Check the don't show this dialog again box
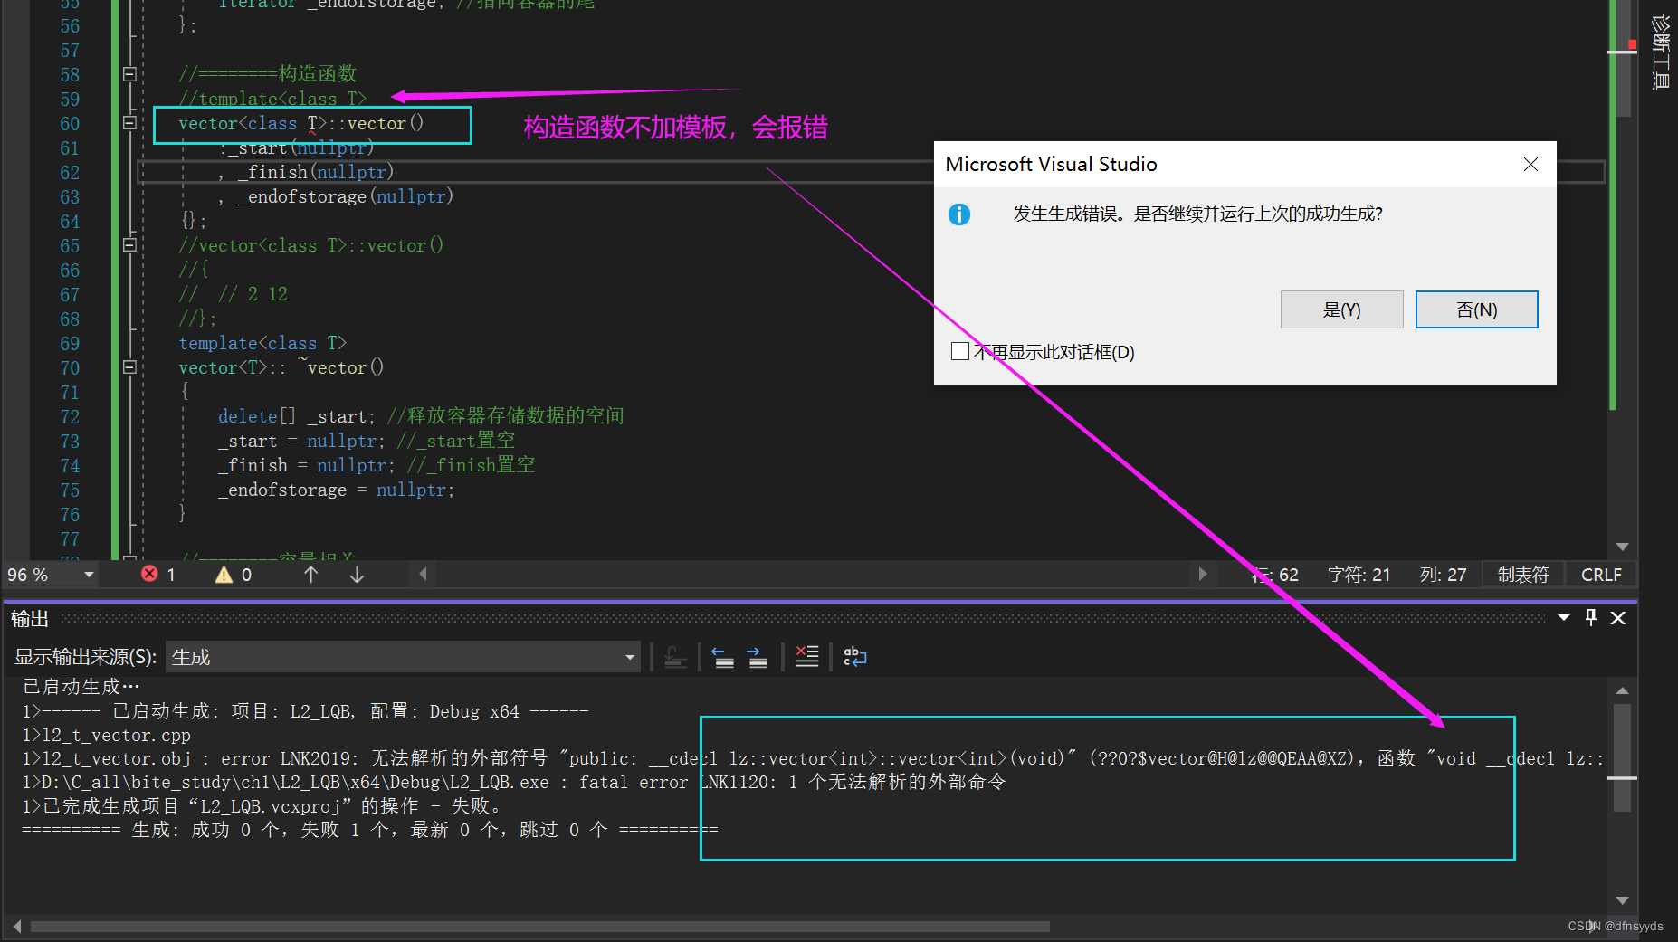 click(x=960, y=351)
